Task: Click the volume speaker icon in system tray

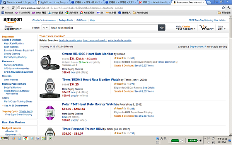Action: coord(209,142)
